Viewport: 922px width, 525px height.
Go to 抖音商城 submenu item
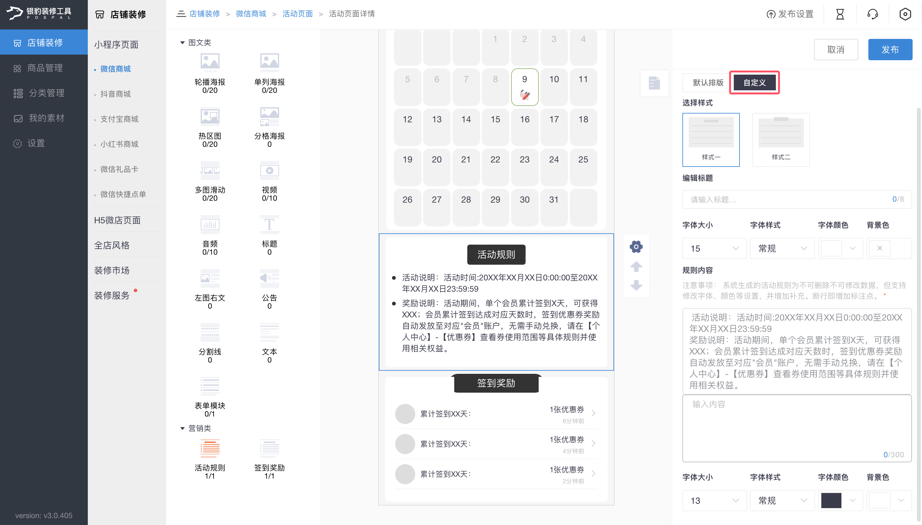(x=115, y=94)
